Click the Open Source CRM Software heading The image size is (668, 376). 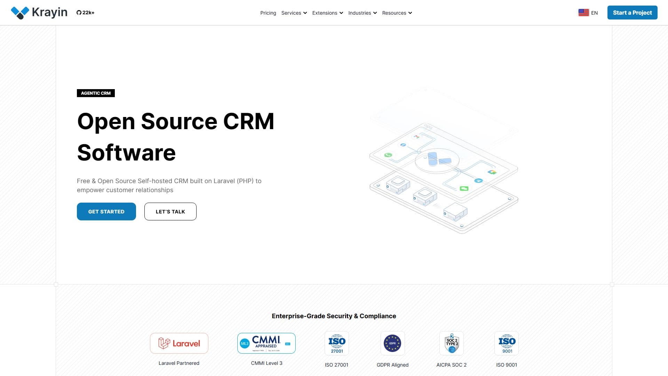click(176, 137)
